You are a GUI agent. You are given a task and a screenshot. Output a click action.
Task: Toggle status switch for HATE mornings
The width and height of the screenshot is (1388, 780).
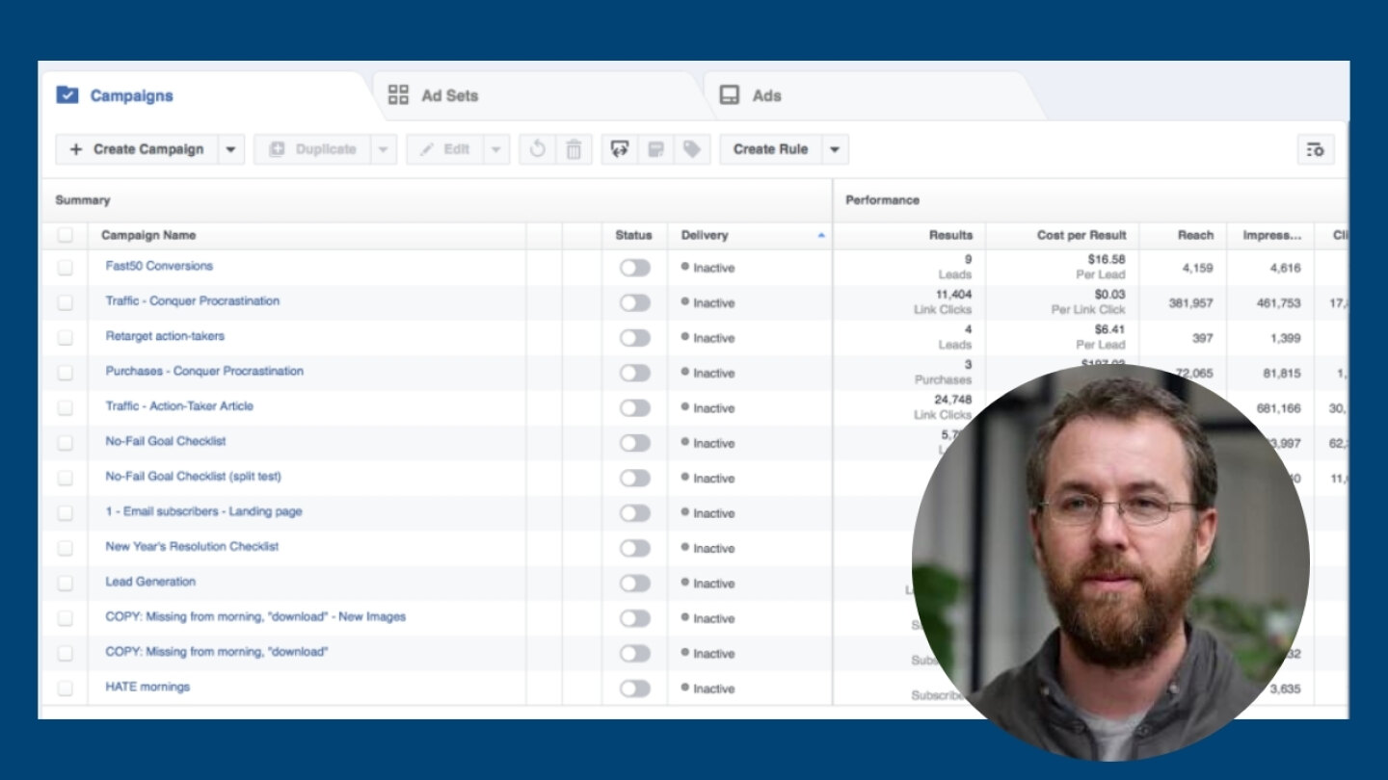click(x=634, y=689)
